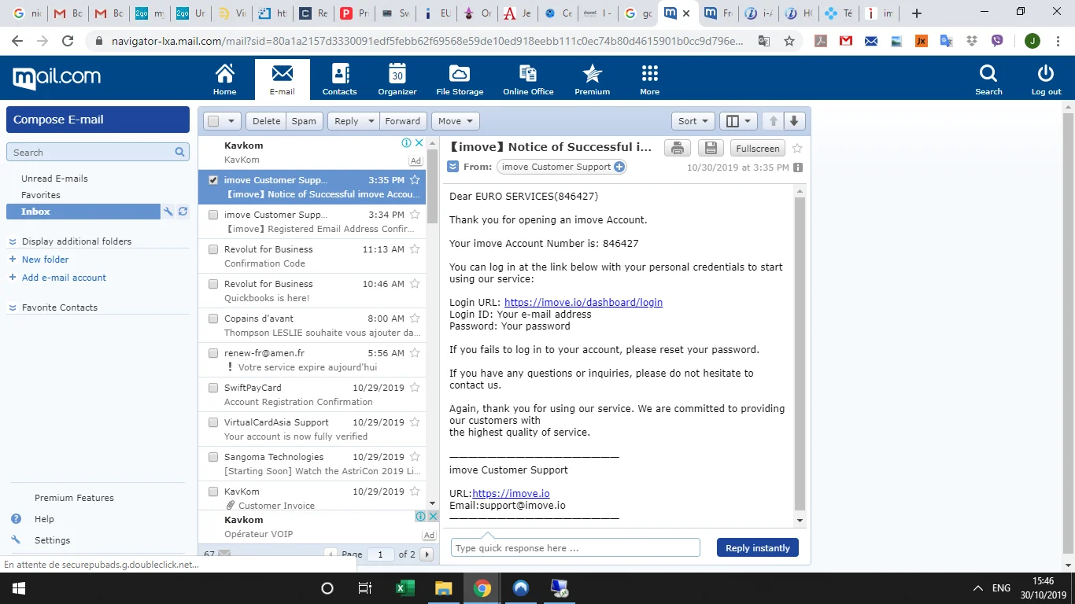The image size is (1075, 604).
Task: Tick the Copains d'avant email checkbox
Action: coord(213,319)
